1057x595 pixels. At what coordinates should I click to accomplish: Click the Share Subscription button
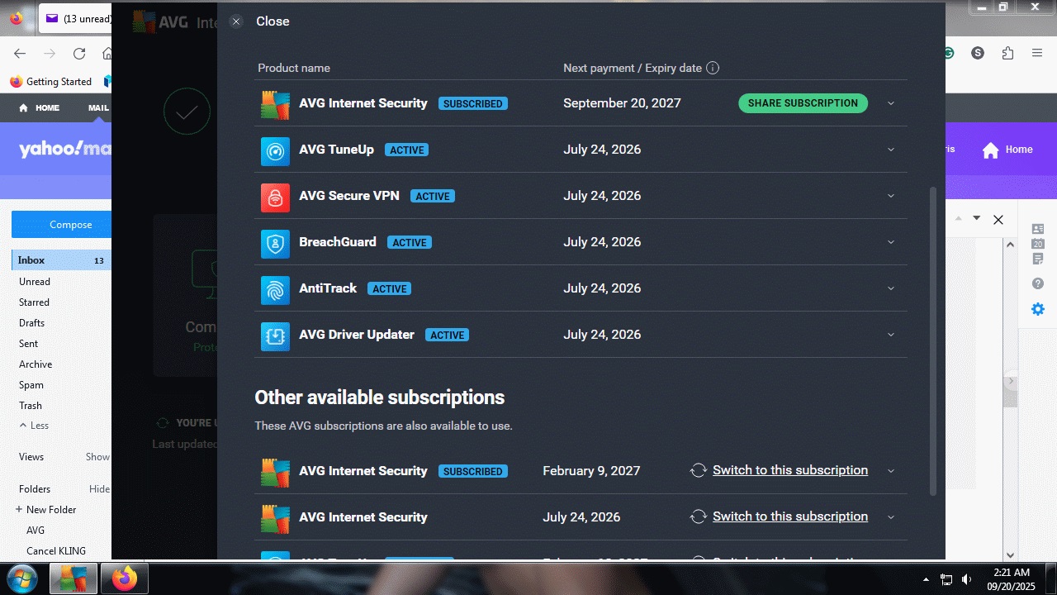(802, 103)
